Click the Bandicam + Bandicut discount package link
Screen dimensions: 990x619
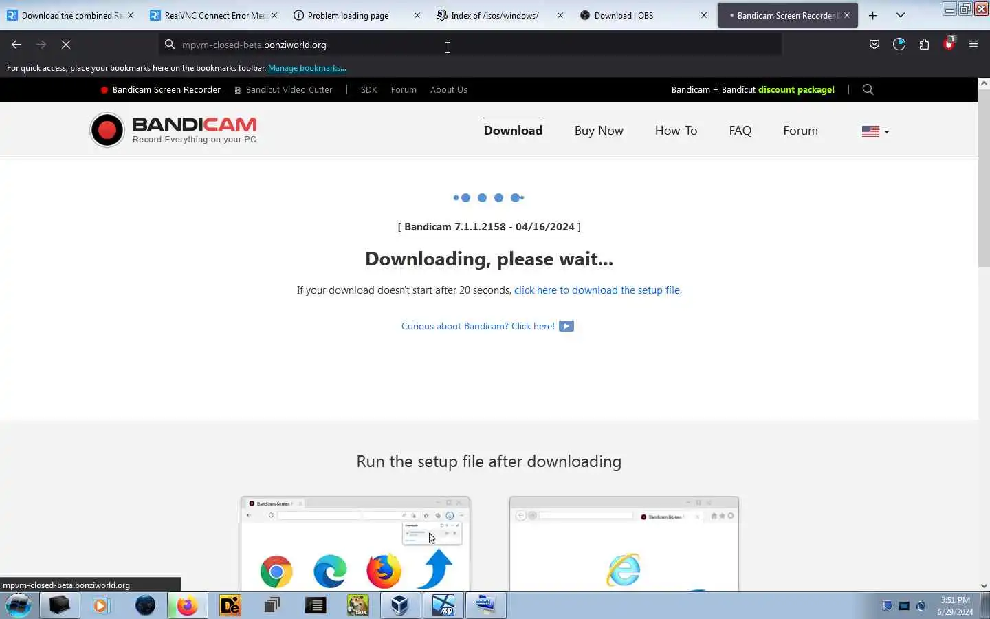[753, 90]
